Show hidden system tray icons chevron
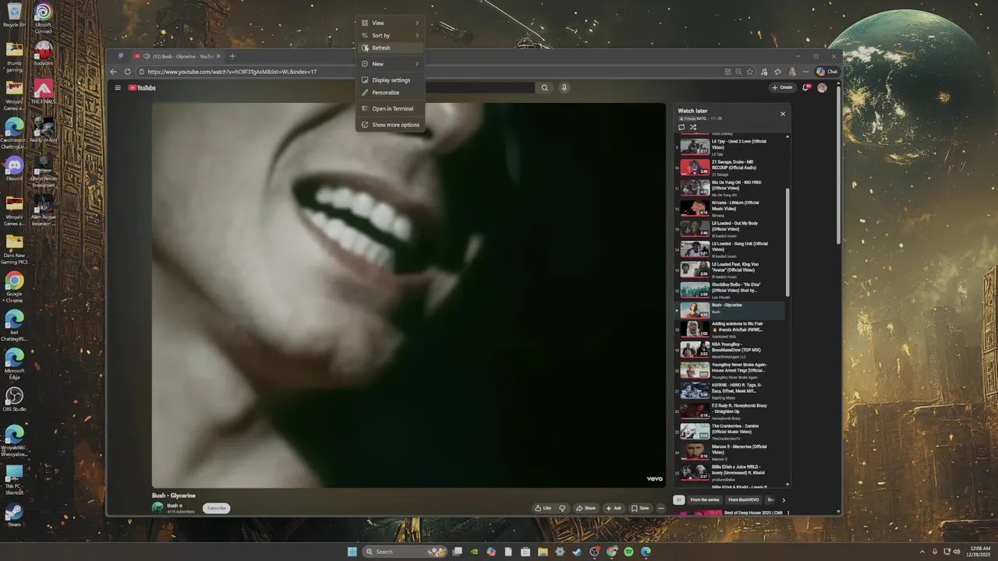This screenshot has width=998, height=561. coord(923,552)
